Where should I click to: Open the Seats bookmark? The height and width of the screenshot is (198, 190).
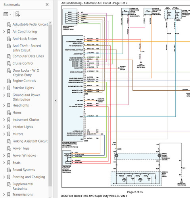pos(16,163)
